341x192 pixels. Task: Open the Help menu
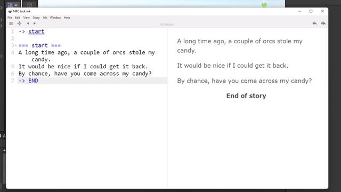pyautogui.click(x=67, y=18)
